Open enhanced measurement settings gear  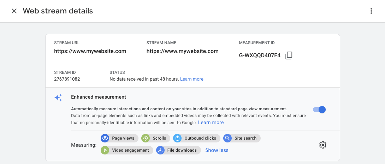pos(322,145)
